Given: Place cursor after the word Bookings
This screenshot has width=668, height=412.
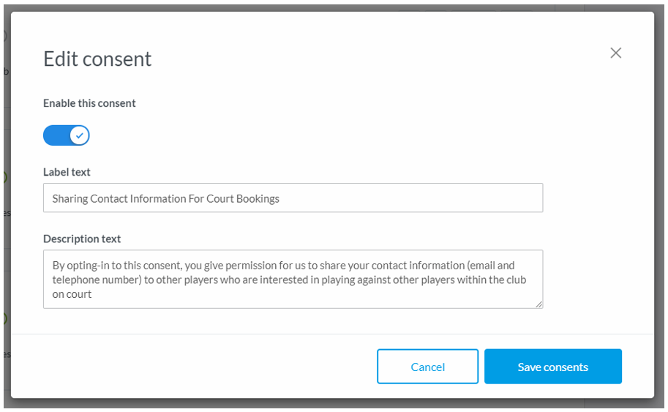Looking at the screenshot, I should pos(280,199).
